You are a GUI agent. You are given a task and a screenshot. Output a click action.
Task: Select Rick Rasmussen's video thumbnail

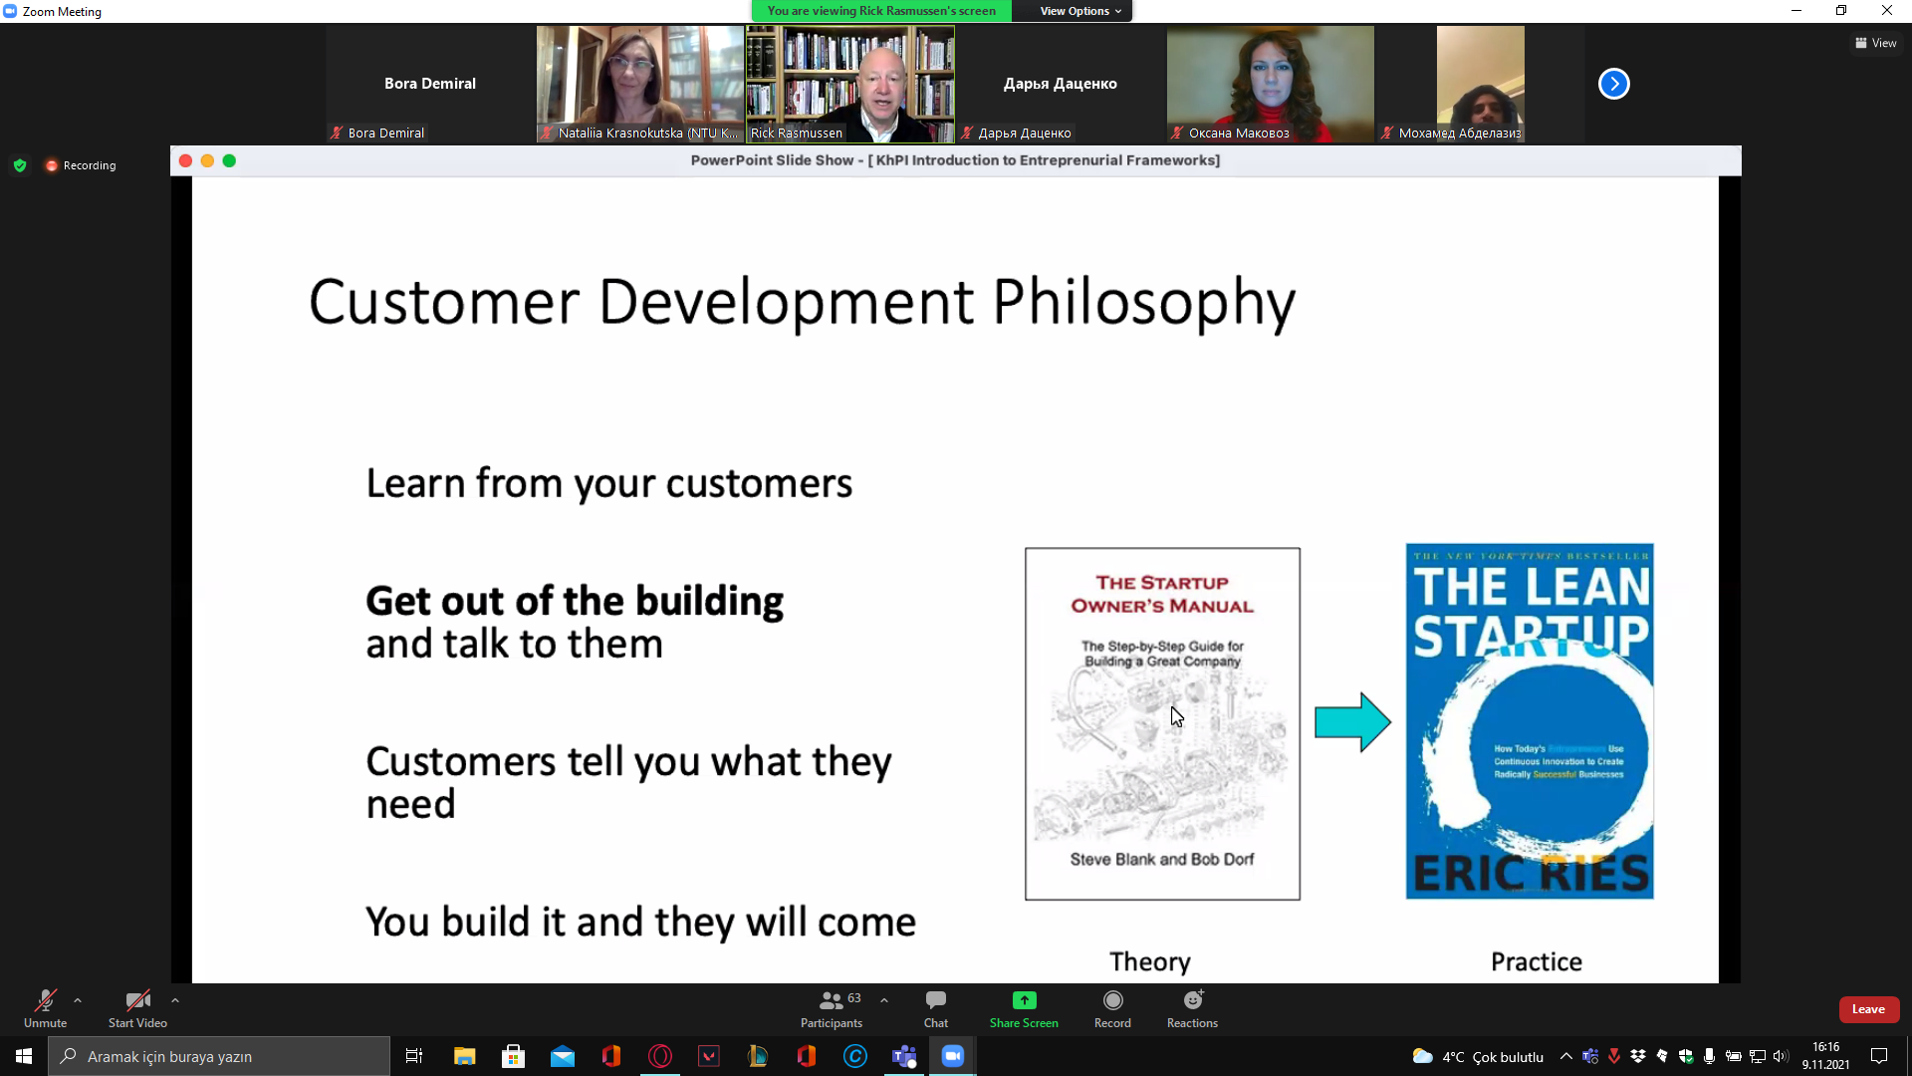pyautogui.click(x=850, y=84)
